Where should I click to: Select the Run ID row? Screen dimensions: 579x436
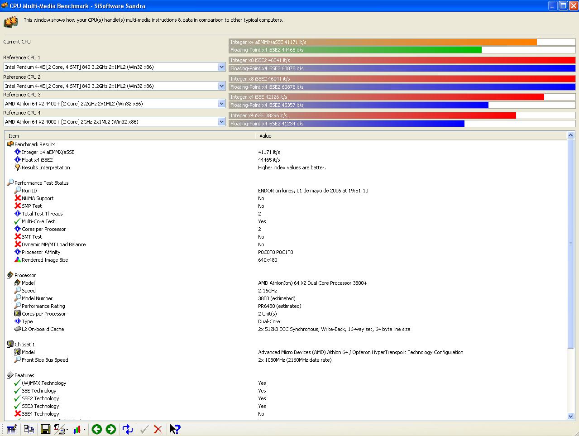pos(285,191)
